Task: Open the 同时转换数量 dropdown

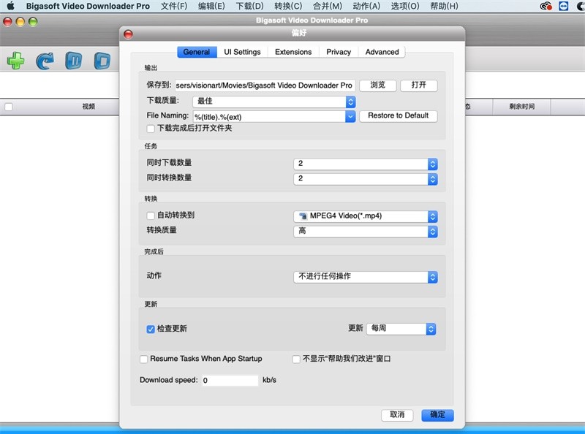Action: pyautogui.click(x=366, y=178)
